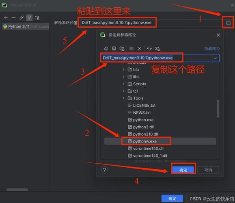This screenshot has width=235, height=203.
Task: Toggle show hidden files eye icon
Action: 157,49
